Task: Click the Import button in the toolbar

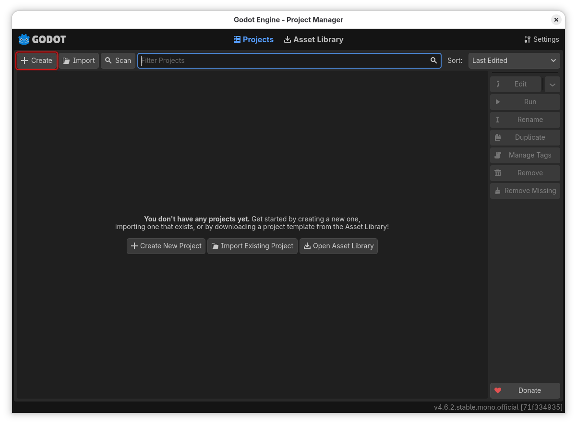Action: point(79,61)
